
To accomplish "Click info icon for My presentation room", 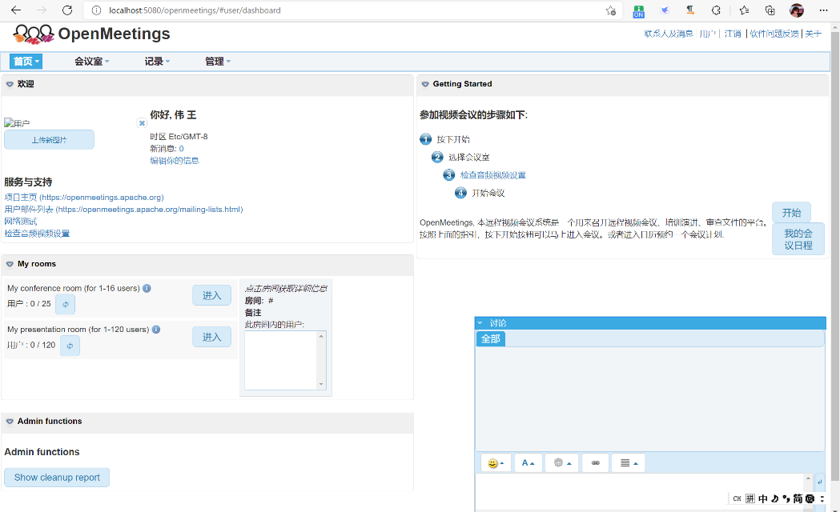I will [x=156, y=329].
